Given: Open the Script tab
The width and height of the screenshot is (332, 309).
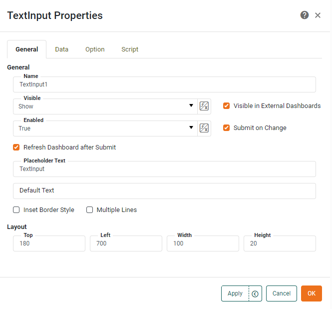Looking at the screenshot, I should click(130, 49).
